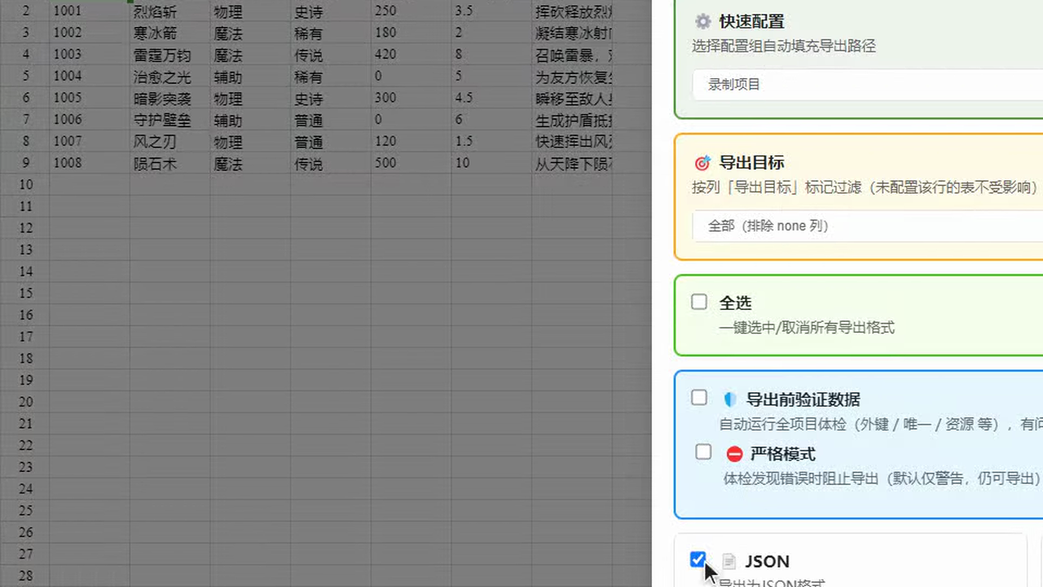1043x587 pixels.
Task: Click the 严格模式 label text
Action: [782, 454]
